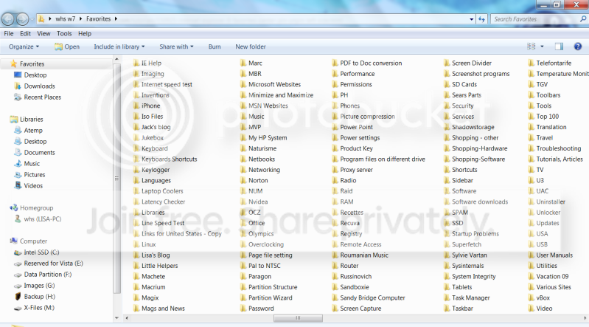Image resolution: width=589 pixels, height=327 pixels.
Task: Click the Change your view icon
Action: point(532,47)
